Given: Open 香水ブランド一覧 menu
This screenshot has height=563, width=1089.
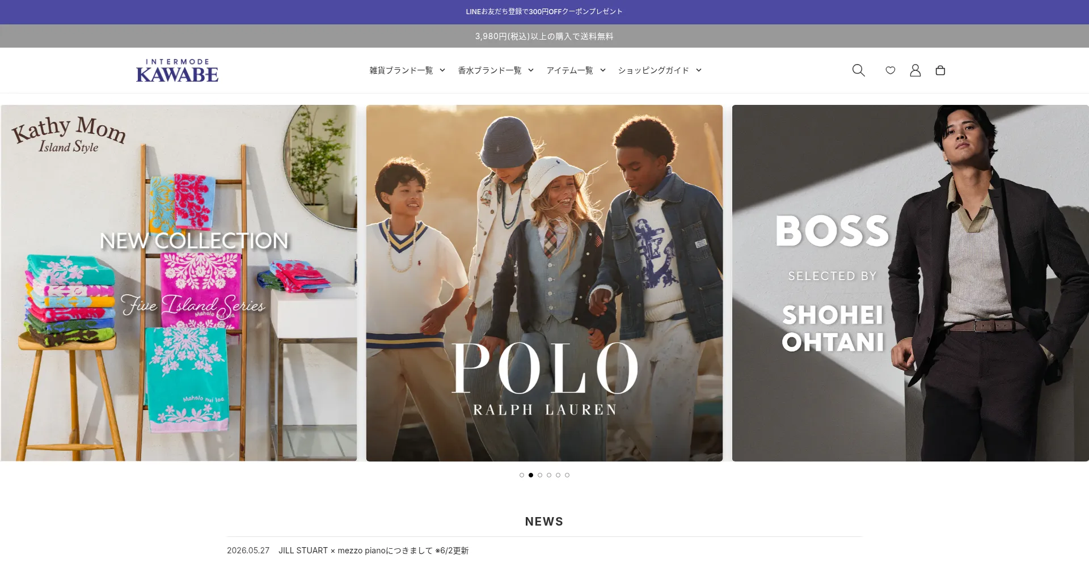Looking at the screenshot, I should tap(490, 70).
